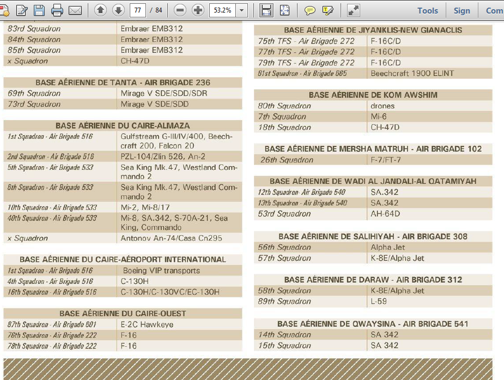Click the "BASE AÉRIENNE DU CAIRE-OUEST" heading
This screenshot has height=380, width=504.
(x=123, y=314)
